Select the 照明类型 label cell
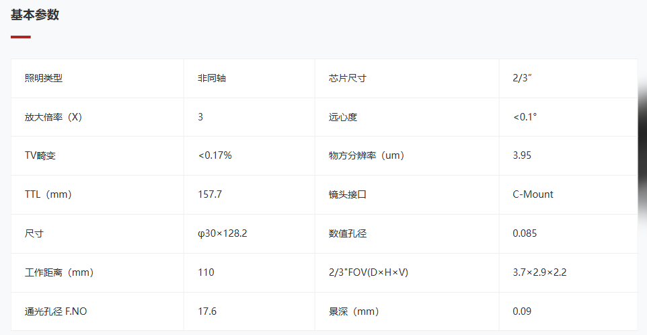This screenshot has width=647, height=335. click(x=98, y=78)
